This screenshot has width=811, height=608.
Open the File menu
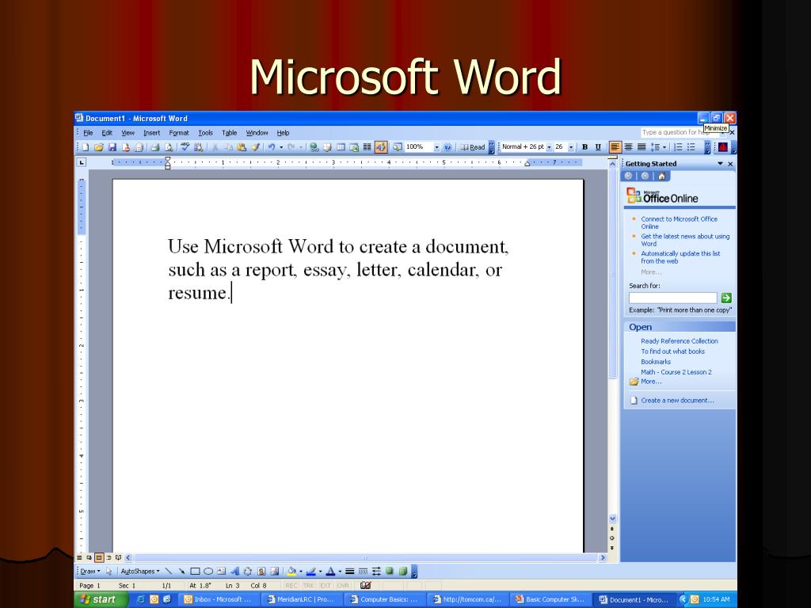89,133
